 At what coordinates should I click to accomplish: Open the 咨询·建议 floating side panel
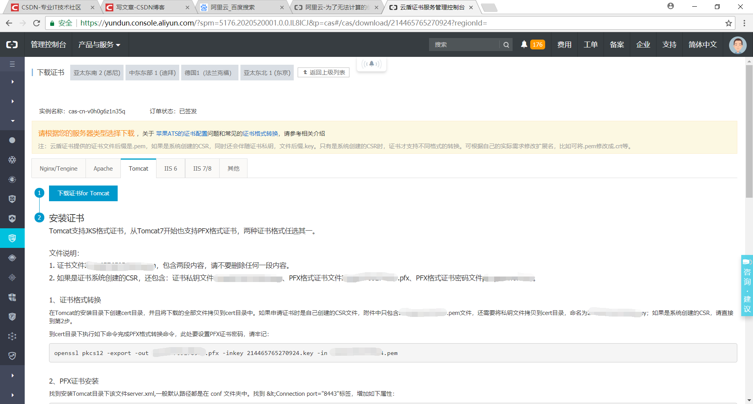pos(747,286)
